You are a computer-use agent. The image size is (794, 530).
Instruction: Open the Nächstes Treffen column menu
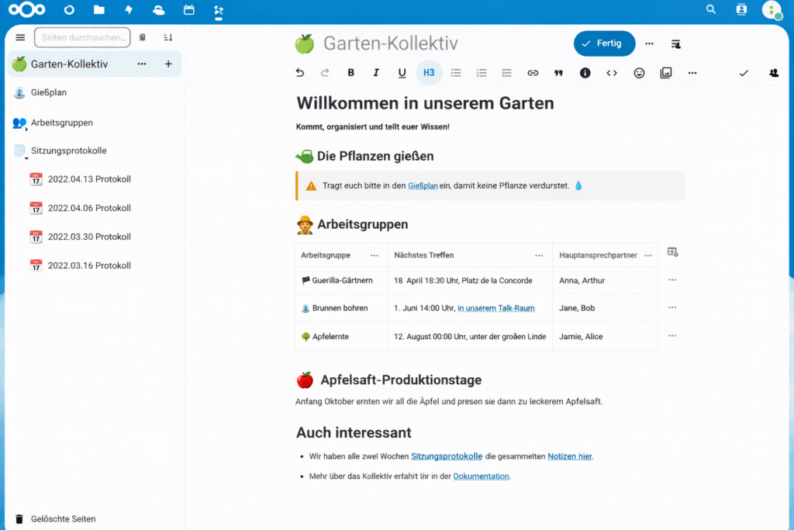(540, 255)
